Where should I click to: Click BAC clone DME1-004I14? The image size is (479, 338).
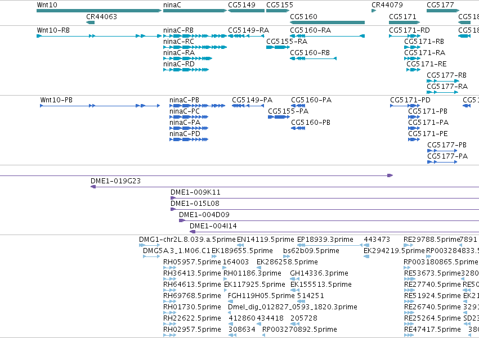tap(334, 232)
